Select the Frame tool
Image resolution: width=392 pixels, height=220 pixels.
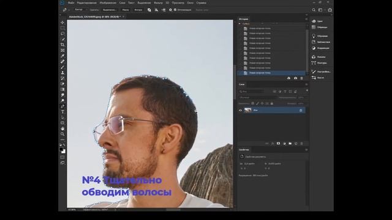tap(62, 50)
